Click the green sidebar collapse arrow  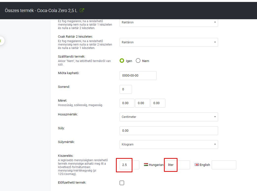(x=1, y=41)
